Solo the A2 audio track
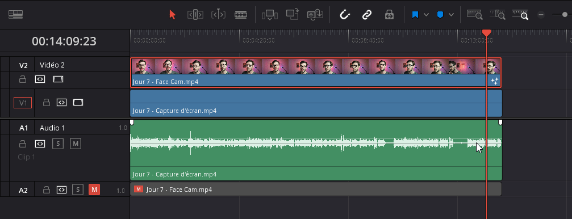The height and width of the screenshot is (219, 572). 78,189
